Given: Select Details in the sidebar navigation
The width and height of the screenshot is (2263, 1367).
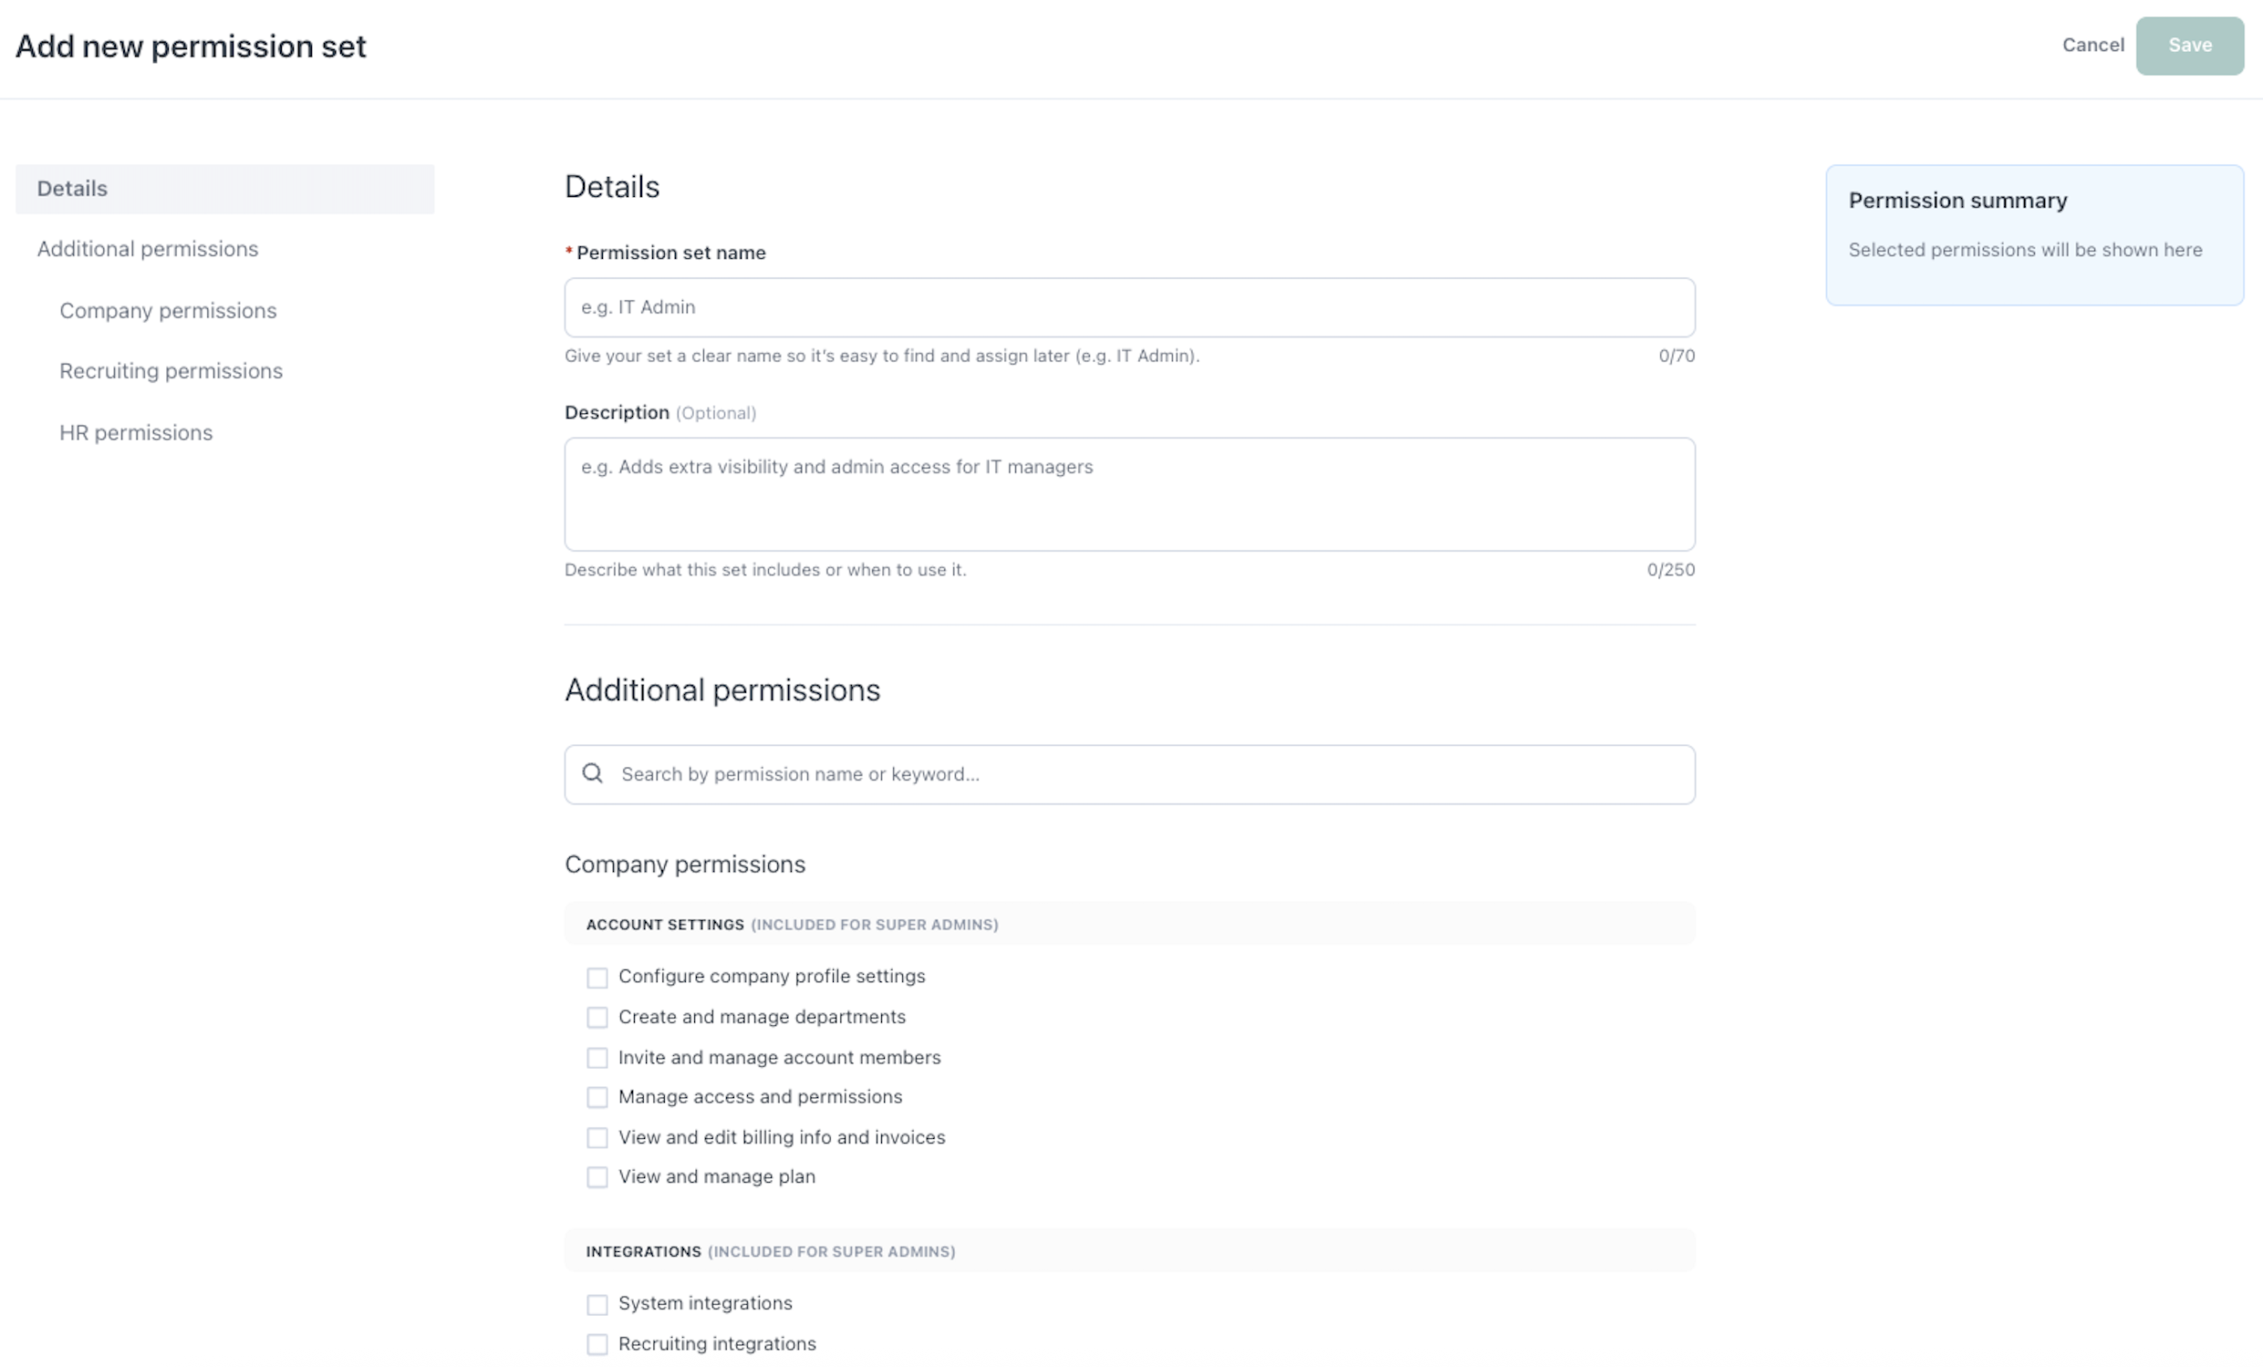Looking at the screenshot, I should [x=73, y=188].
